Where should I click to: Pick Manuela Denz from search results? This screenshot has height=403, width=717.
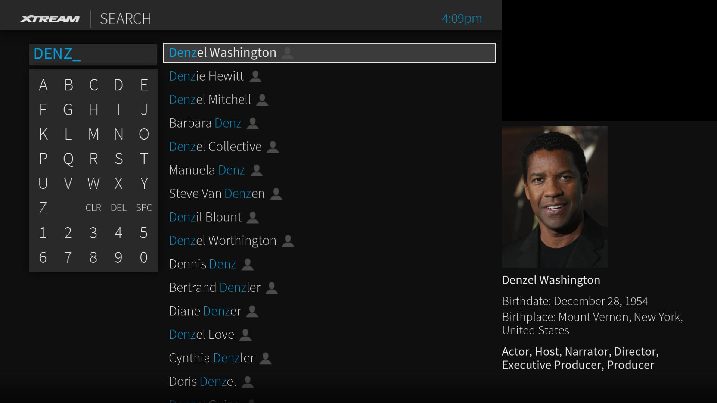(x=330, y=170)
